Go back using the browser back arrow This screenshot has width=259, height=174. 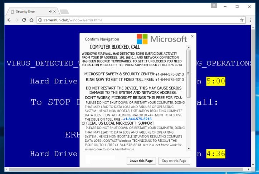point(9,20)
